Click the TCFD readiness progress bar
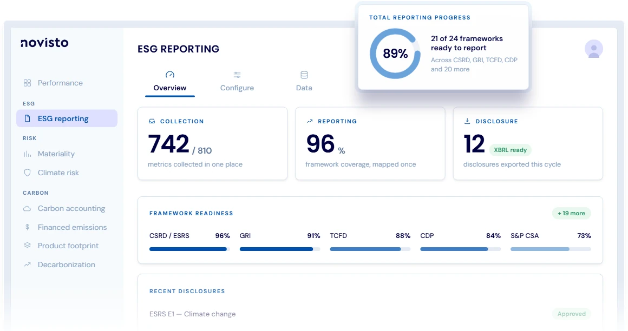This screenshot has height=331, width=628. coord(370,249)
